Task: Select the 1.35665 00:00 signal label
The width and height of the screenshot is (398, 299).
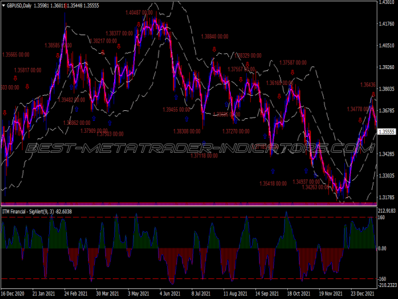Action: (x=16, y=54)
